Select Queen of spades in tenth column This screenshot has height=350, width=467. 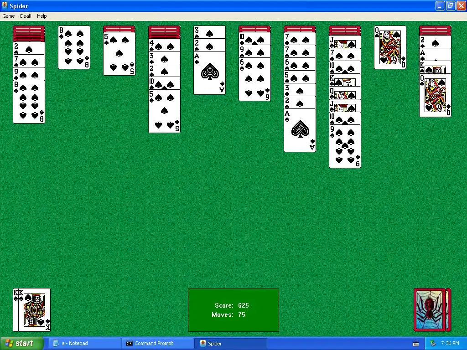tap(435, 95)
